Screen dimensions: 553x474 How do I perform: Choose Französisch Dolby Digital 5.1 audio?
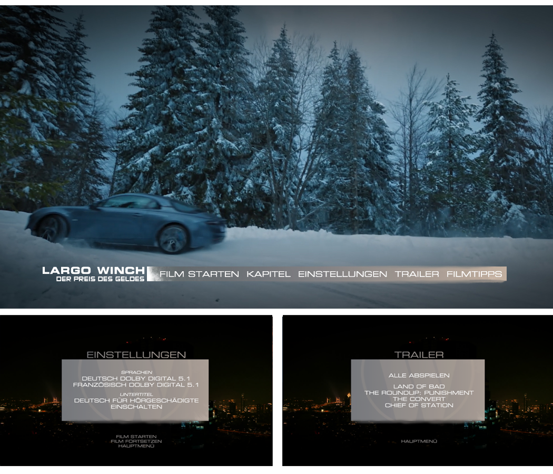136,385
